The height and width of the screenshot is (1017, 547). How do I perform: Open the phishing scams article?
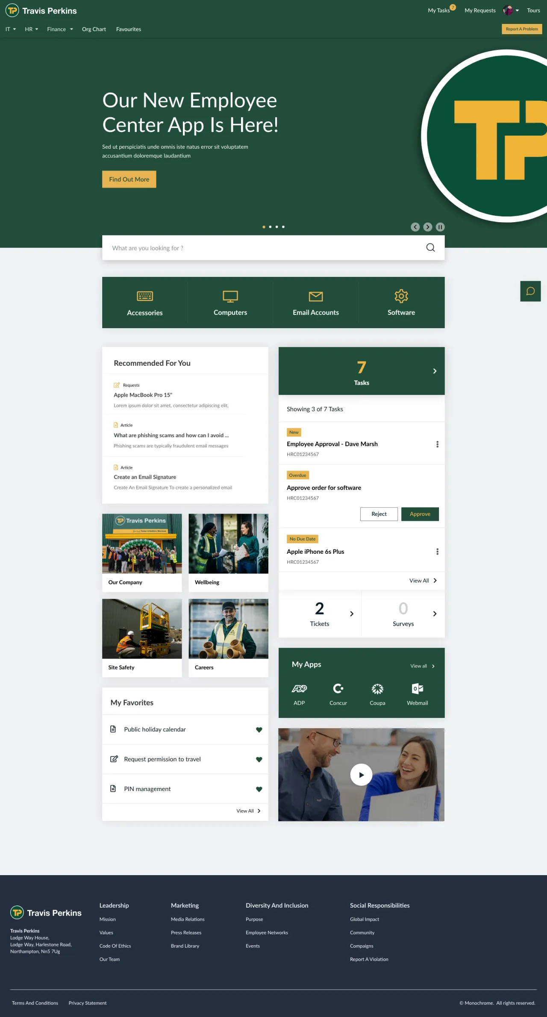click(x=171, y=435)
